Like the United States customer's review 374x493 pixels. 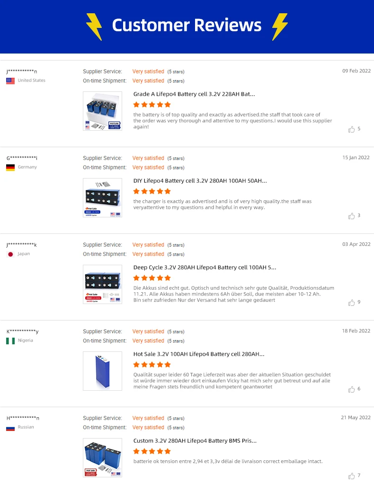[x=351, y=129]
